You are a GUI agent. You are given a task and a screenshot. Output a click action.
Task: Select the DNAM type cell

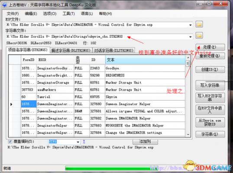click(x=82, y=111)
